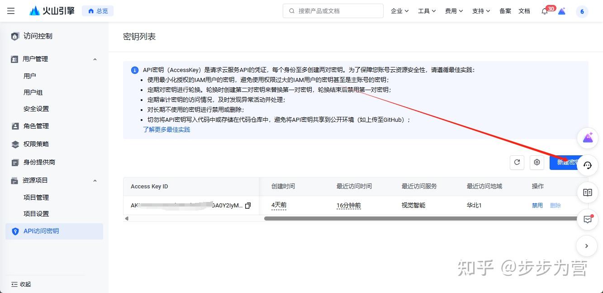Image resolution: width=603 pixels, height=293 pixels.
Task: Open table settings gear icon
Action: pyautogui.click(x=537, y=162)
